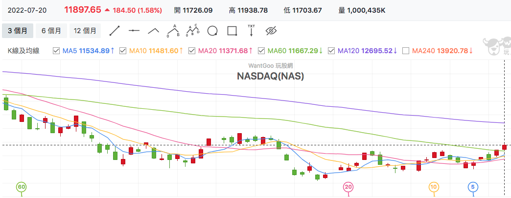Uncheck the MA60 moving average checkbox

[x=261, y=51]
